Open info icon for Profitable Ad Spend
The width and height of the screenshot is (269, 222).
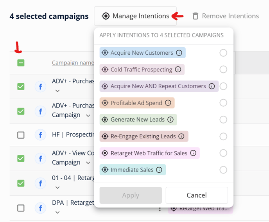(168, 103)
